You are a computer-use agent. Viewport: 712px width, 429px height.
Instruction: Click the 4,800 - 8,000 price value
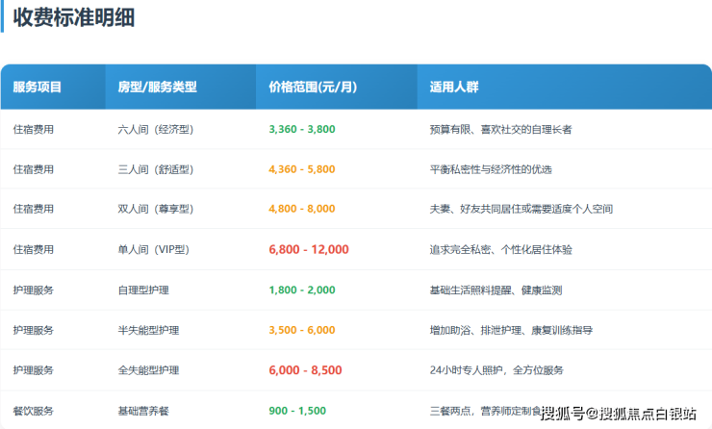[x=302, y=209]
